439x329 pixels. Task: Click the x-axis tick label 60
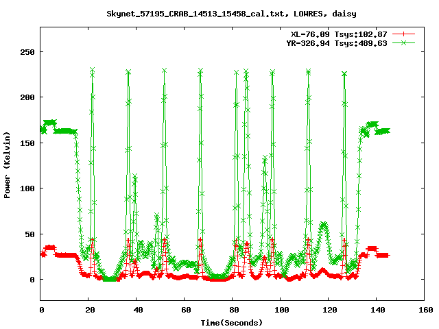coord(186,310)
